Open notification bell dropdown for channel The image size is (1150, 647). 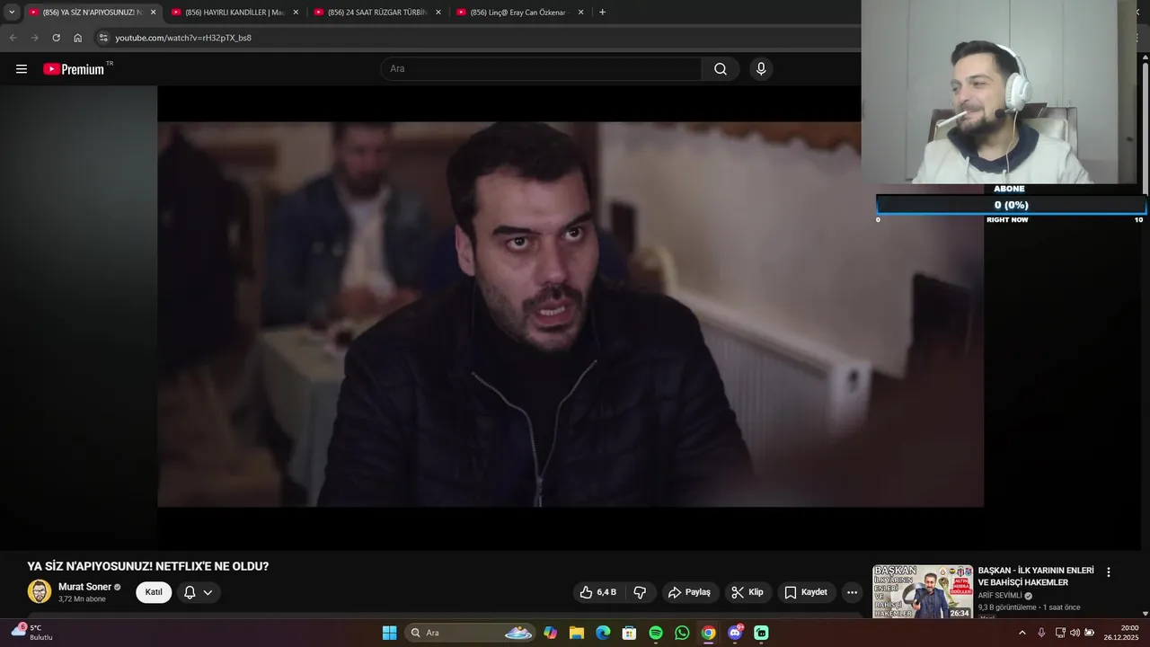(198, 592)
